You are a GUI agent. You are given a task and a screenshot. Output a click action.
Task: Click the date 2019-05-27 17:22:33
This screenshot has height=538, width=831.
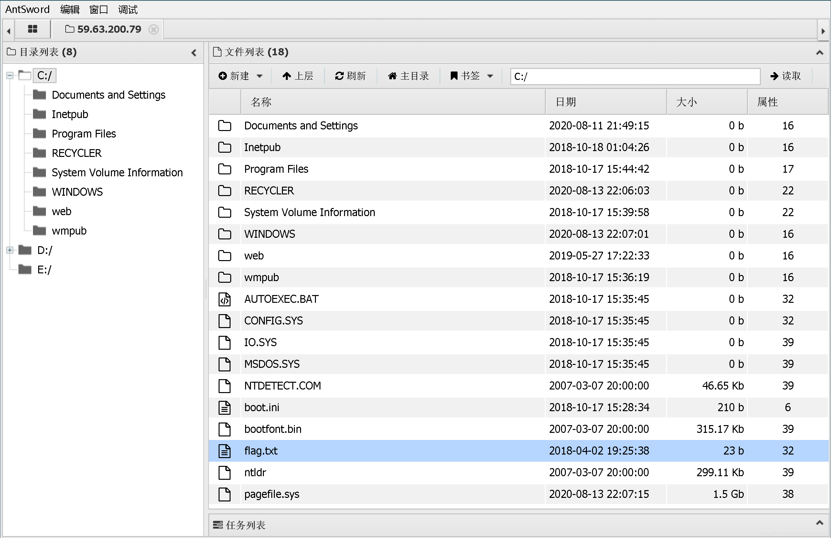tap(599, 256)
